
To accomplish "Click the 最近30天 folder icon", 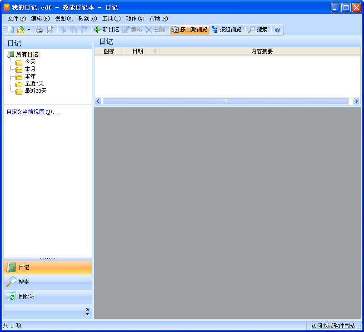I will (19, 92).
